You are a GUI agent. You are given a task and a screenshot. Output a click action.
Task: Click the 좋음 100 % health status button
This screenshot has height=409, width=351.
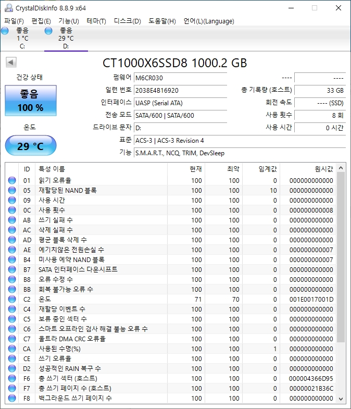click(30, 101)
